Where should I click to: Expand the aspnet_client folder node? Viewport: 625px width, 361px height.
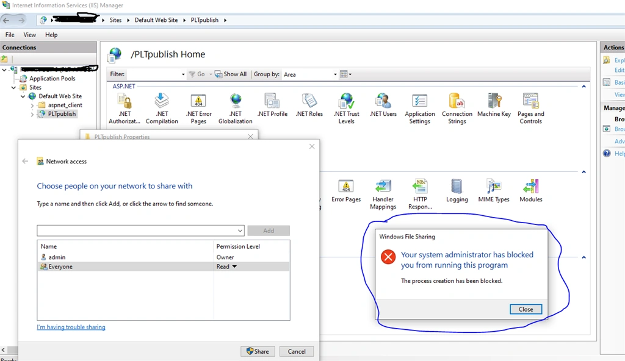pyautogui.click(x=32, y=105)
